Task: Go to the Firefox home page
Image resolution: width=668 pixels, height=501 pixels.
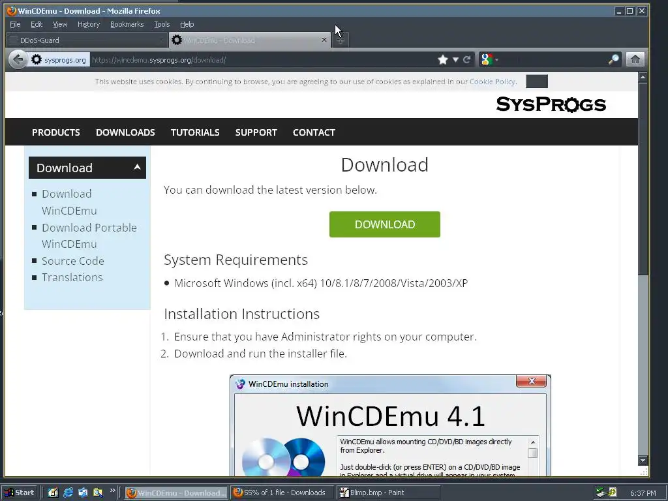Action: [x=635, y=59]
